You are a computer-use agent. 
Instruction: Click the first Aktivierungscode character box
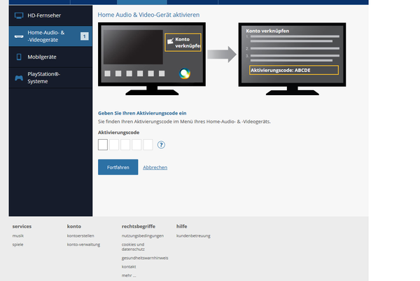pos(103,145)
